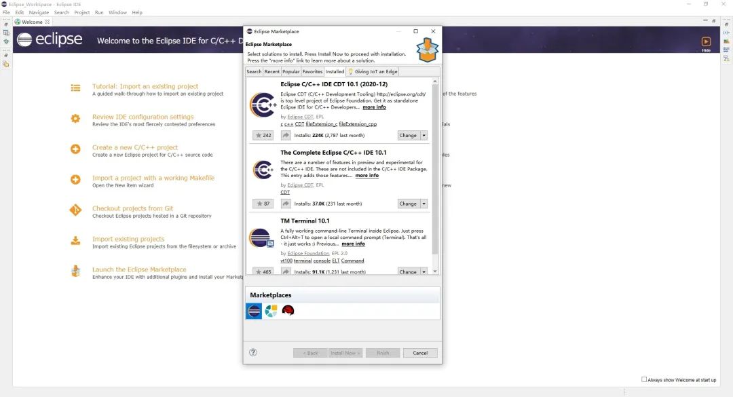Click the Marketplace list vertical scrollbar thumb
Viewport: 733px width, 397px height.
[x=435, y=169]
